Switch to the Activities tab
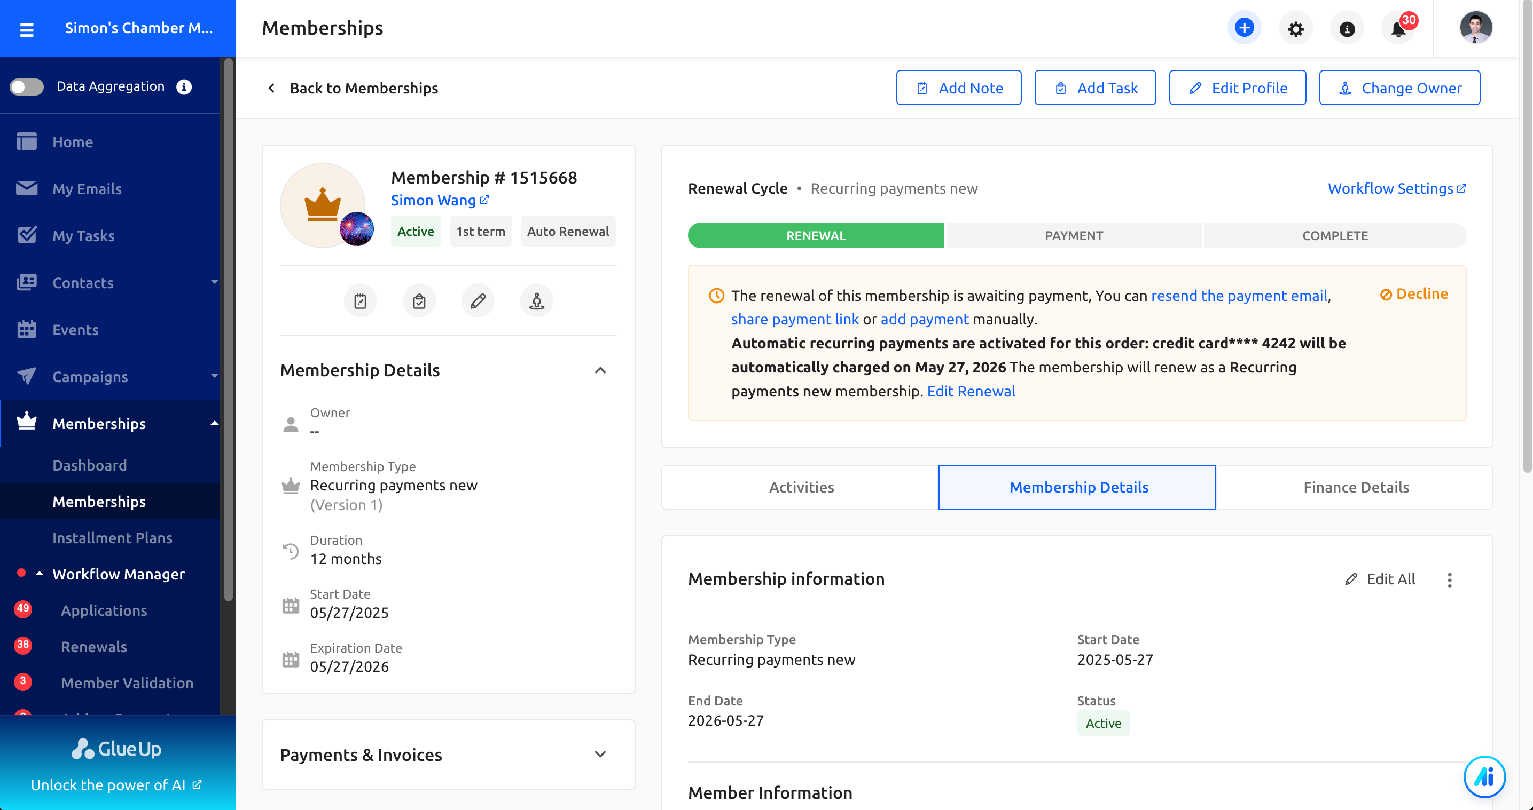This screenshot has width=1533, height=810. (801, 487)
